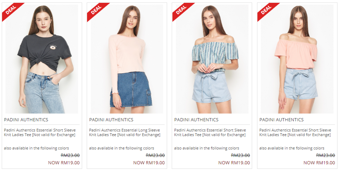The width and height of the screenshot is (340, 171).
Task: Open the pink long sleeve top product photo
Action: click(127, 59)
